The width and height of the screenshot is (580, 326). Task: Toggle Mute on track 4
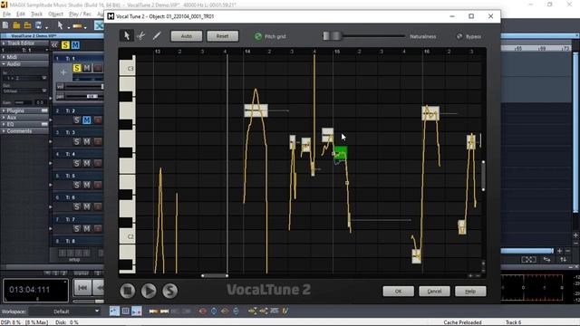pos(87,163)
